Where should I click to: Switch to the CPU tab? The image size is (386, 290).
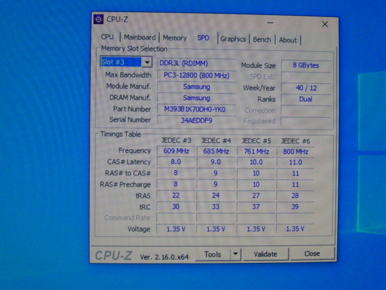point(107,37)
